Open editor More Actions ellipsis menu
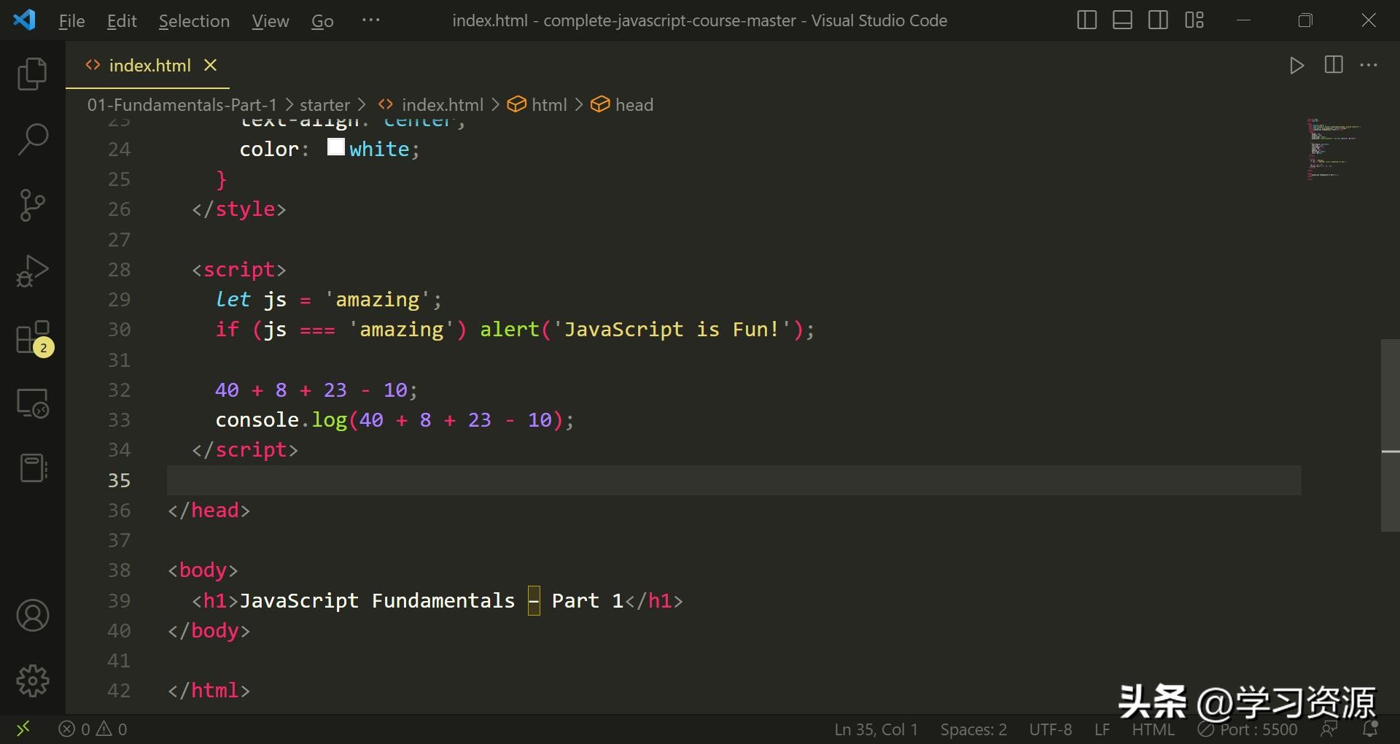1400x744 pixels. tap(1369, 66)
